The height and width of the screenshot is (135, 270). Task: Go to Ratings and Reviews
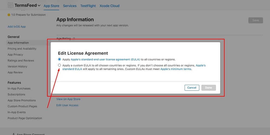pos(21,60)
